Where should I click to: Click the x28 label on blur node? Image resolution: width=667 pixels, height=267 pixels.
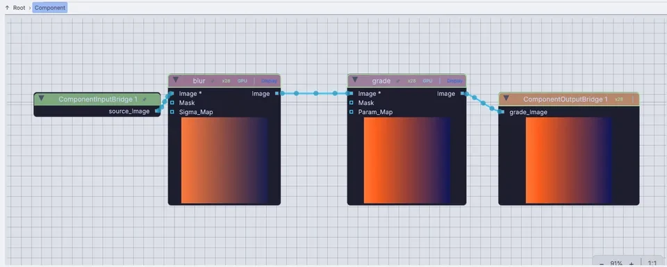(226, 81)
